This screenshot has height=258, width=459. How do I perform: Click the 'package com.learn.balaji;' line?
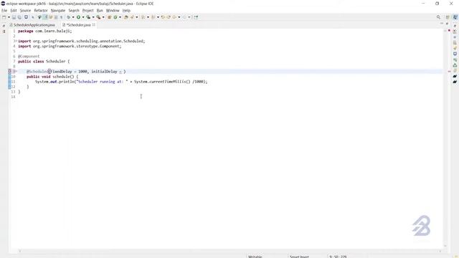pos(44,31)
